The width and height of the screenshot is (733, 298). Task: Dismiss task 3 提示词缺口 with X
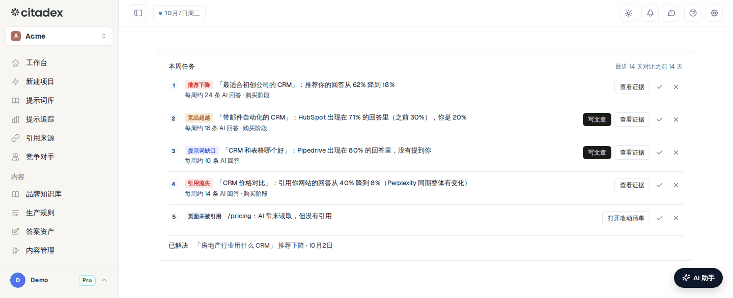coord(676,153)
